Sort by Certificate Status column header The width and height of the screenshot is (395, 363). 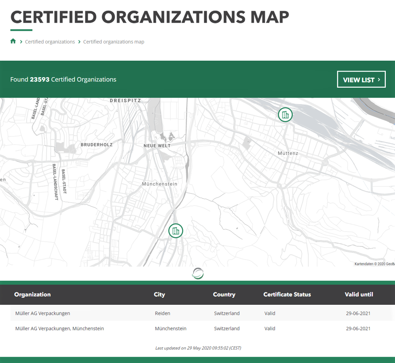coord(287,295)
